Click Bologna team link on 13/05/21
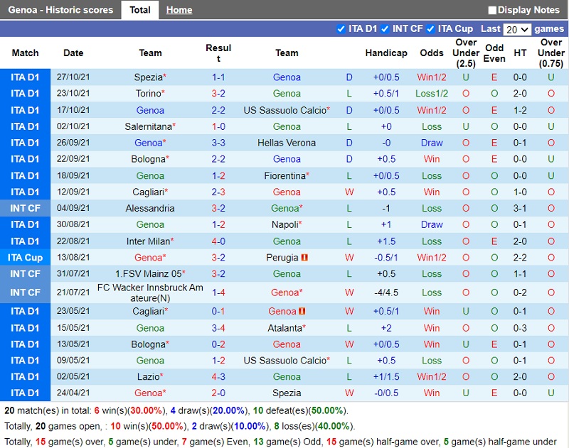The width and height of the screenshot is (569, 448). click(148, 344)
